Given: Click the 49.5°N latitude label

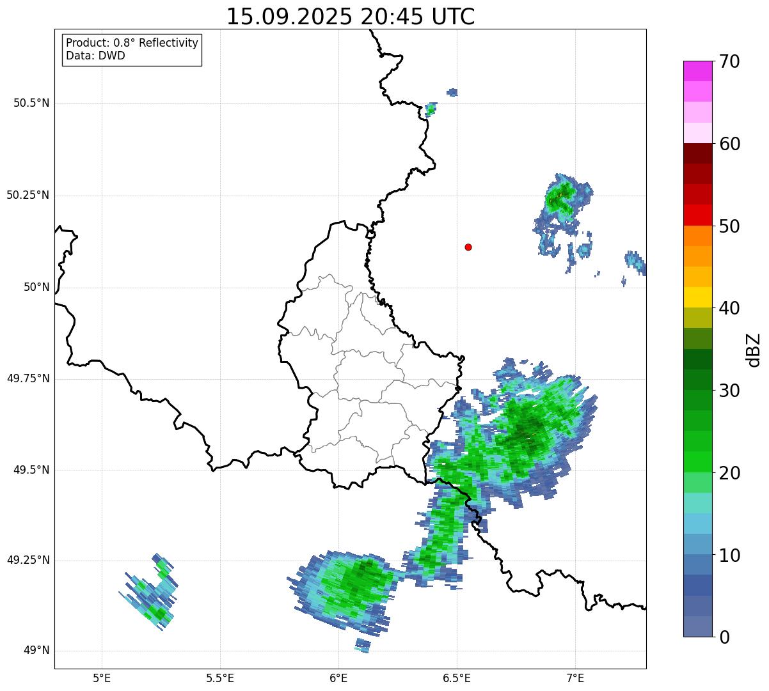Looking at the screenshot, I should (31, 470).
